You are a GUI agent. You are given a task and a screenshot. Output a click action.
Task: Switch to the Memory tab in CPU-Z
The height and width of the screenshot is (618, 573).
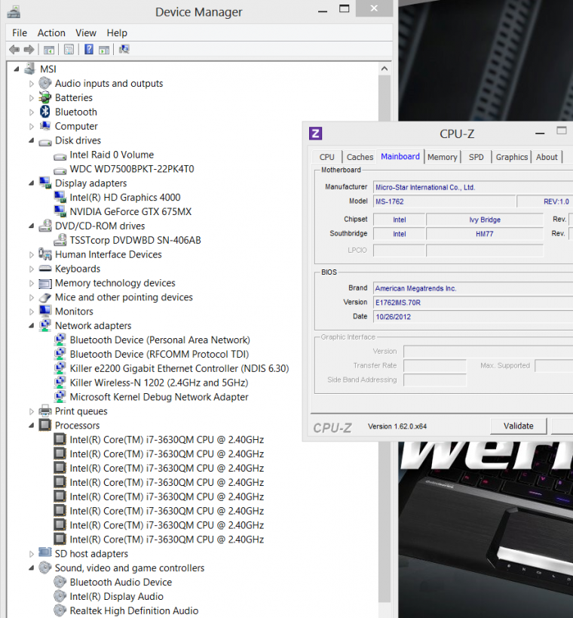click(x=442, y=157)
